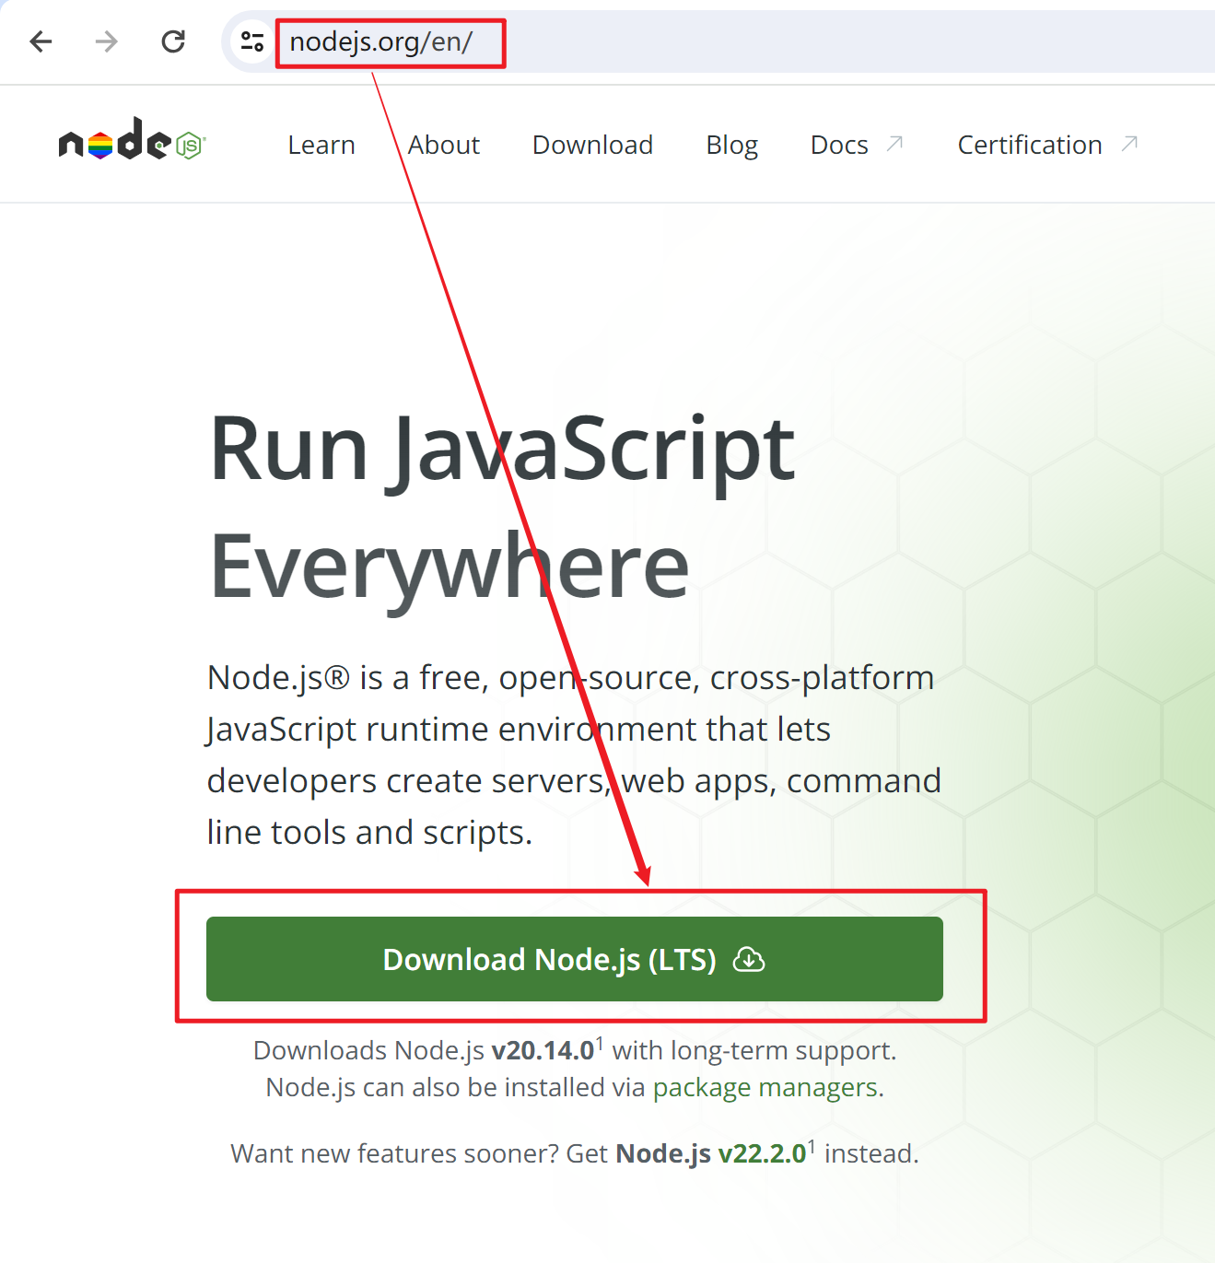
Task: Reload the page with the refresh icon
Action: tap(173, 41)
